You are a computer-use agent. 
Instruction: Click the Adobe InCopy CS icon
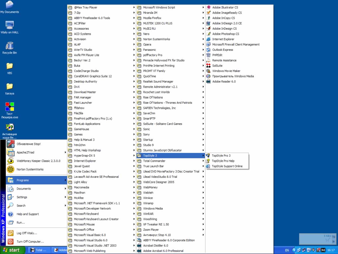click(x=208, y=18)
